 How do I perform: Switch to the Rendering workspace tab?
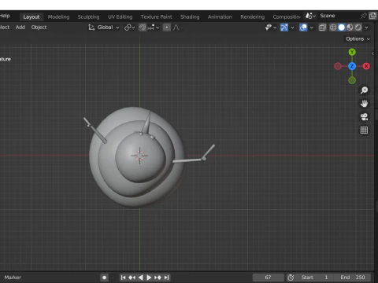pyautogui.click(x=252, y=17)
